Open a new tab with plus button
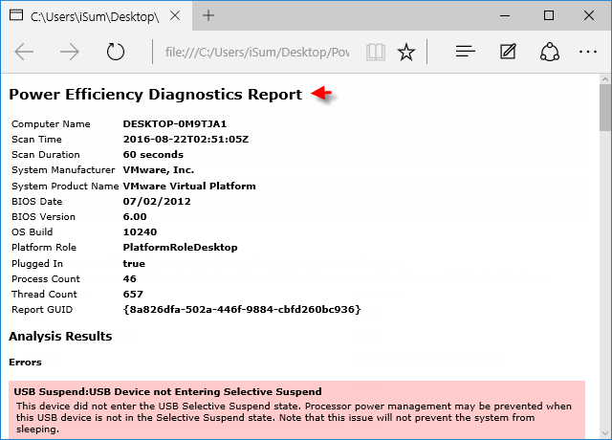Viewport: 612px width, 440px height. pos(208,15)
